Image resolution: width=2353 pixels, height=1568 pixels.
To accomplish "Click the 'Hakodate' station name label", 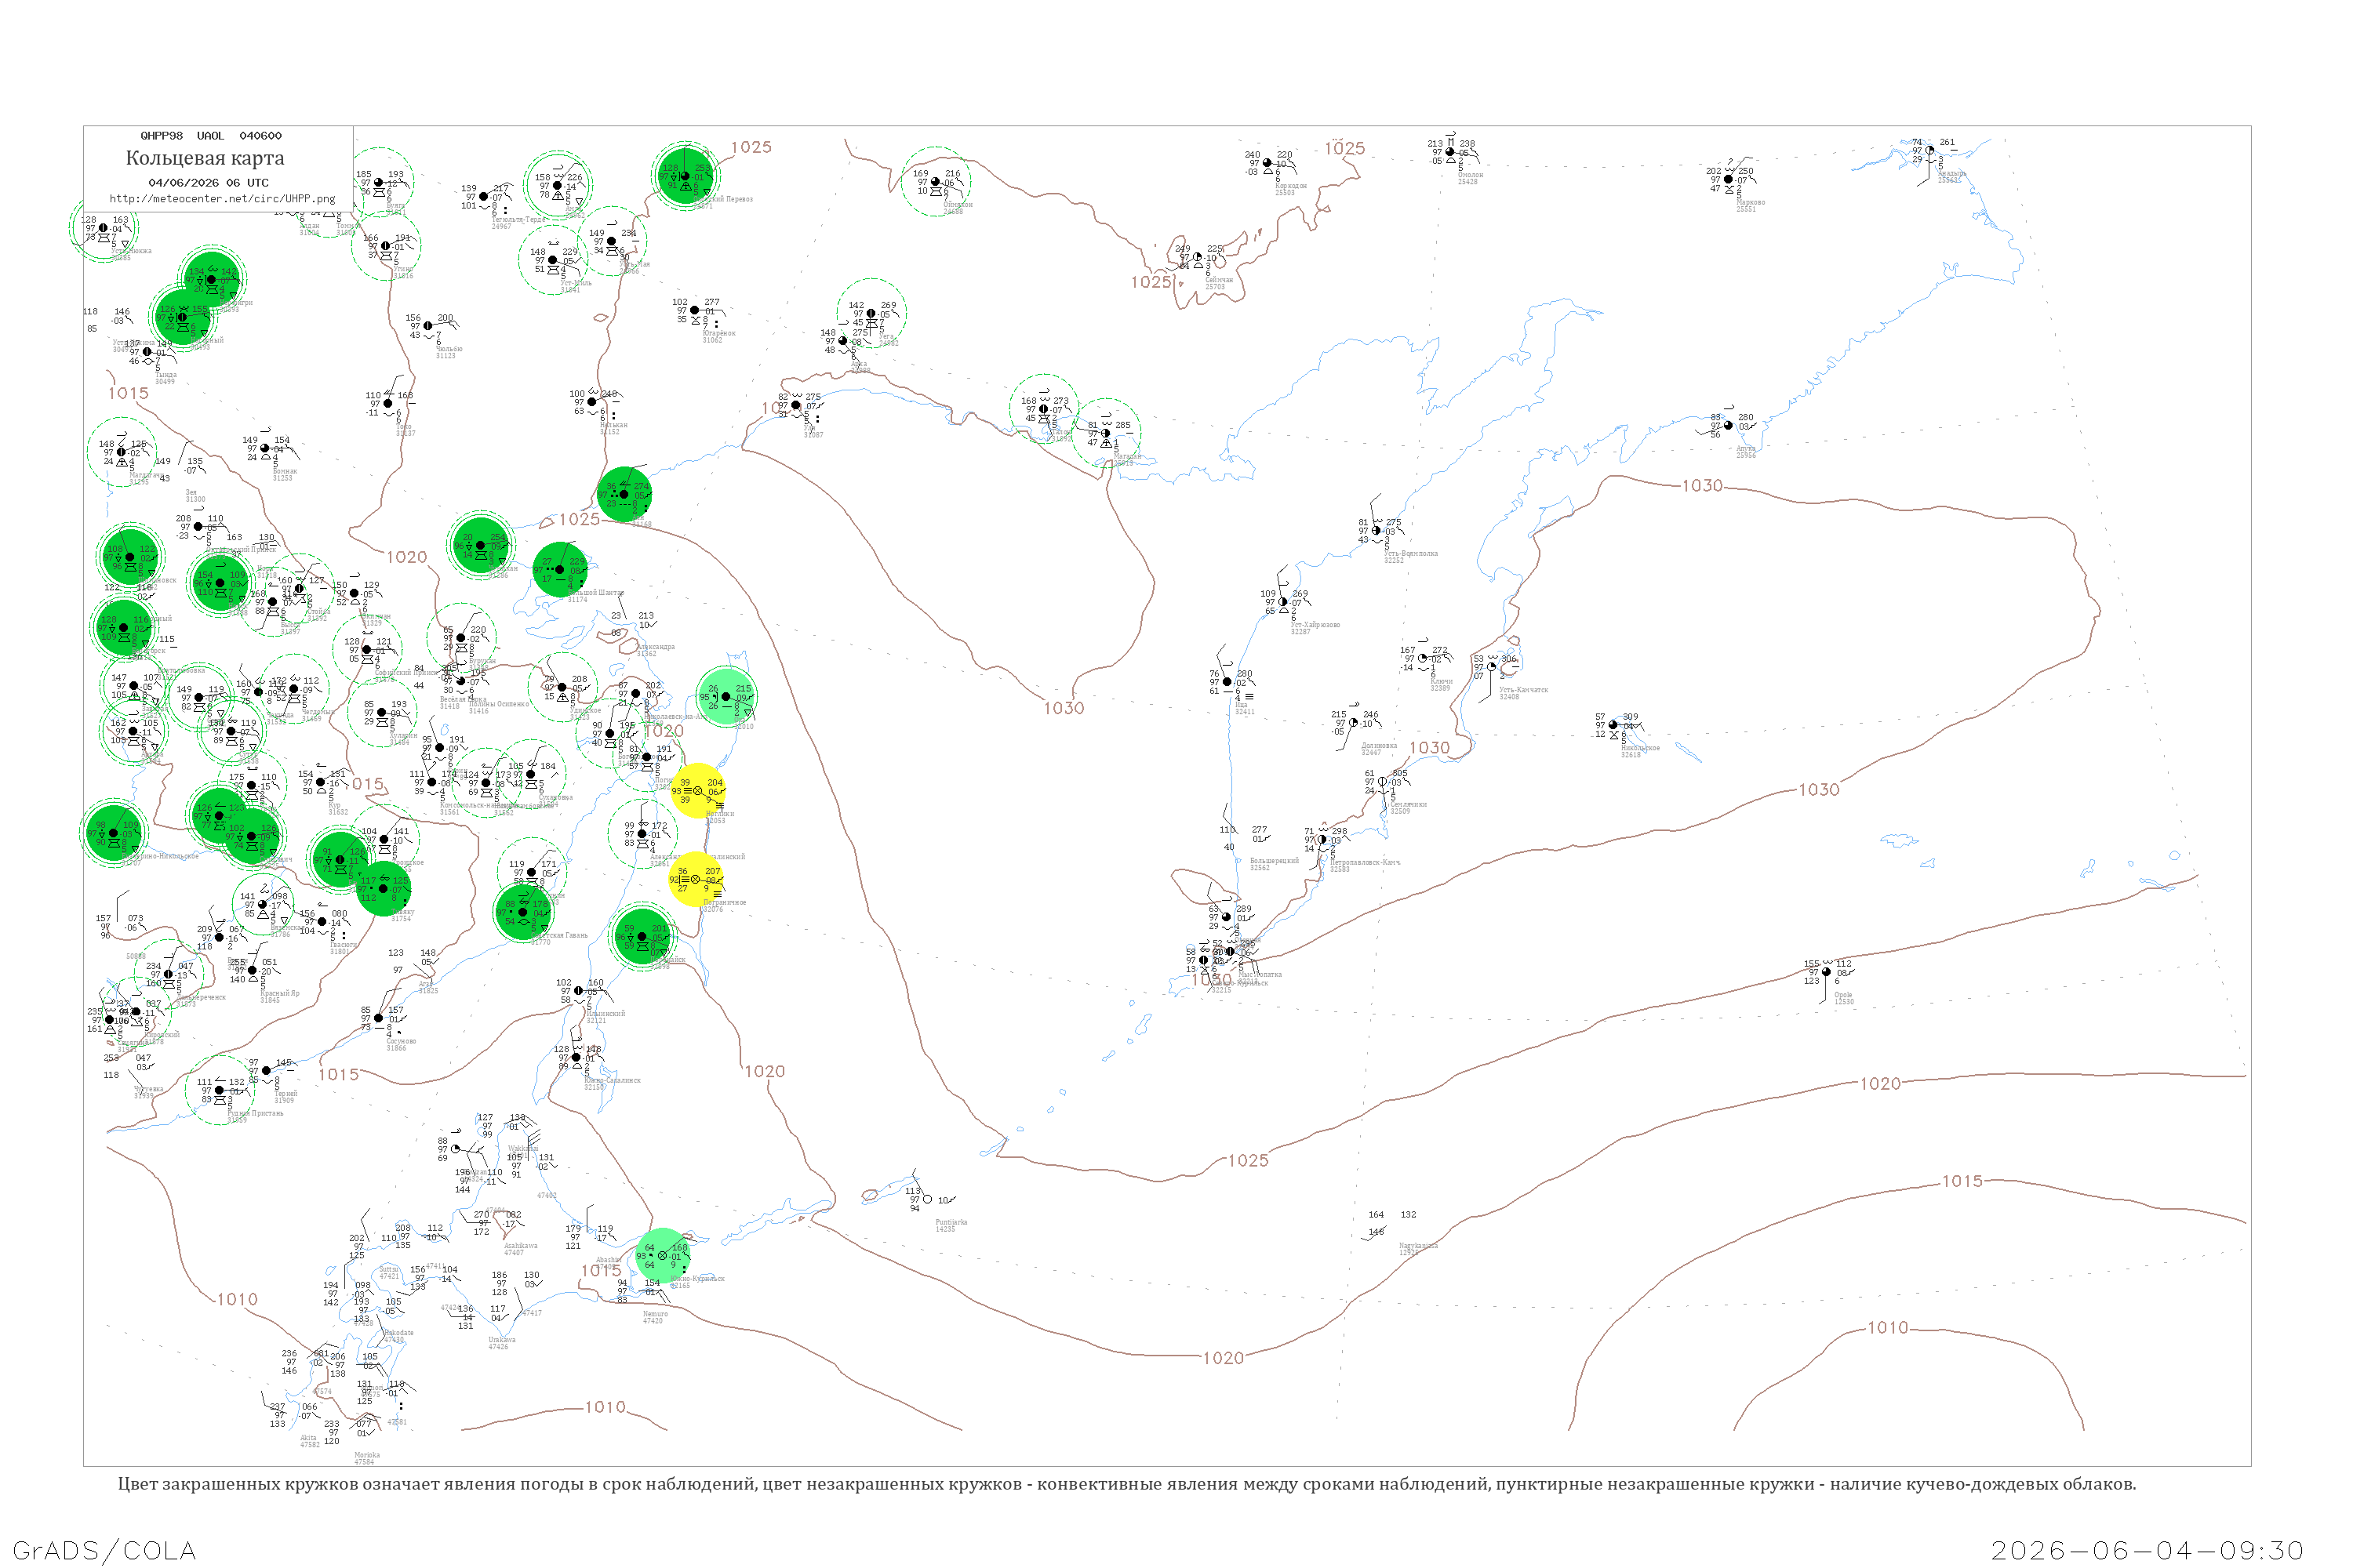I will (399, 1333).
